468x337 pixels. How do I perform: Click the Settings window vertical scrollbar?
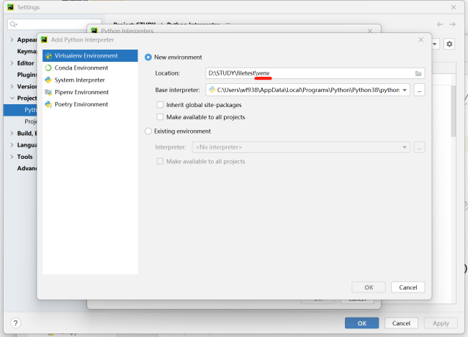(454, 111)
